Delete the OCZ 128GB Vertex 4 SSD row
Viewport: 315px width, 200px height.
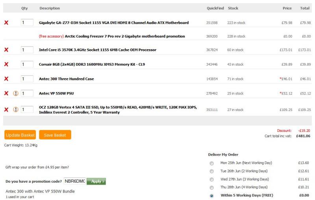[6, 109]
